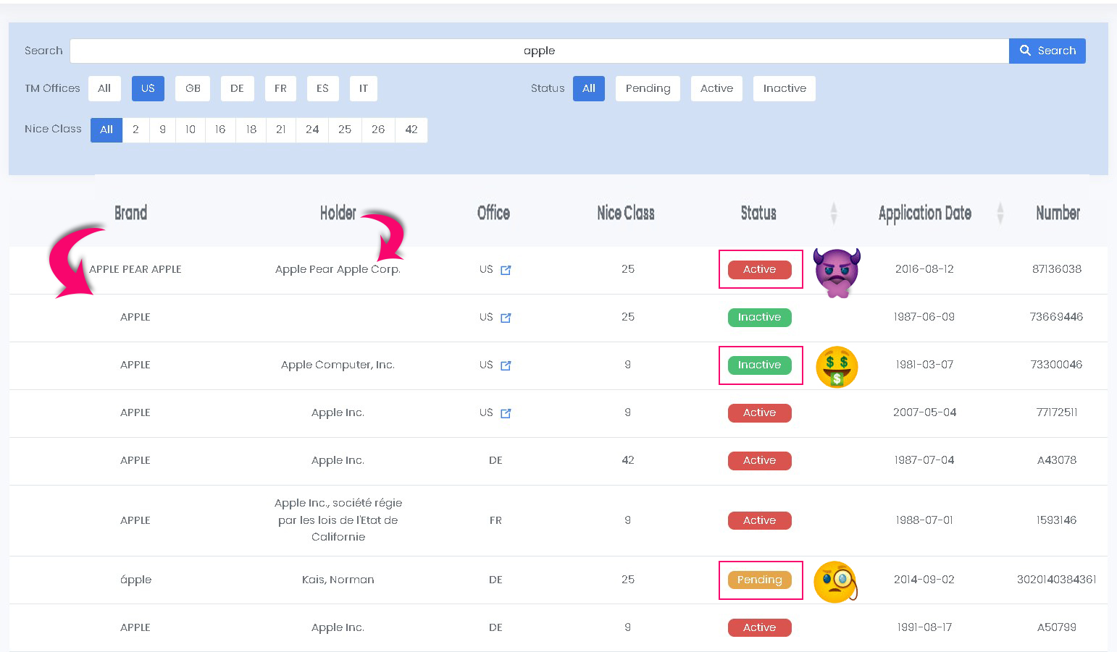
Task: Click the Number column header
Action: click(x=1058, y=213)
